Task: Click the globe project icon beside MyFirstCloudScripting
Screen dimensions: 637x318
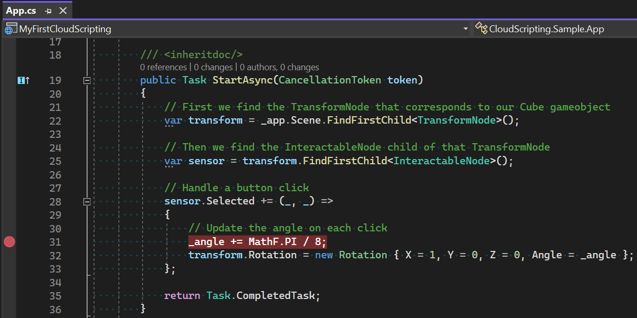Action: 9,29
